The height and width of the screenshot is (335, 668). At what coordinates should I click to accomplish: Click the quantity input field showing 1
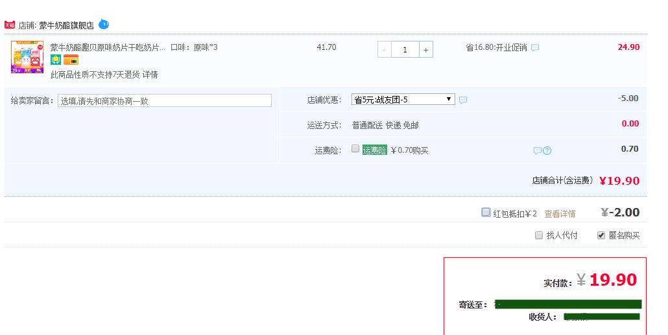[405, 50]
